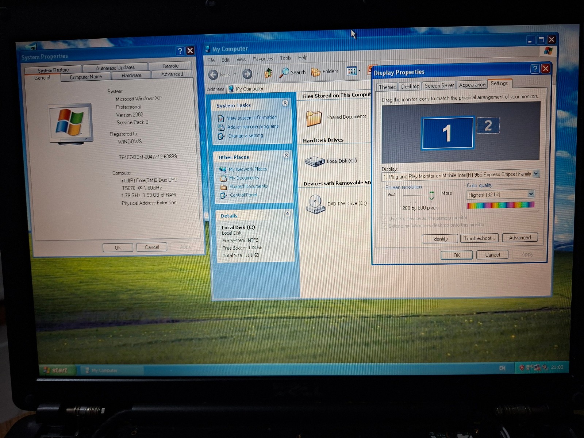This screenshot has height=438, width=584.
Task: Click the color quality spectrum bar
Action: (x=500, y=205)
